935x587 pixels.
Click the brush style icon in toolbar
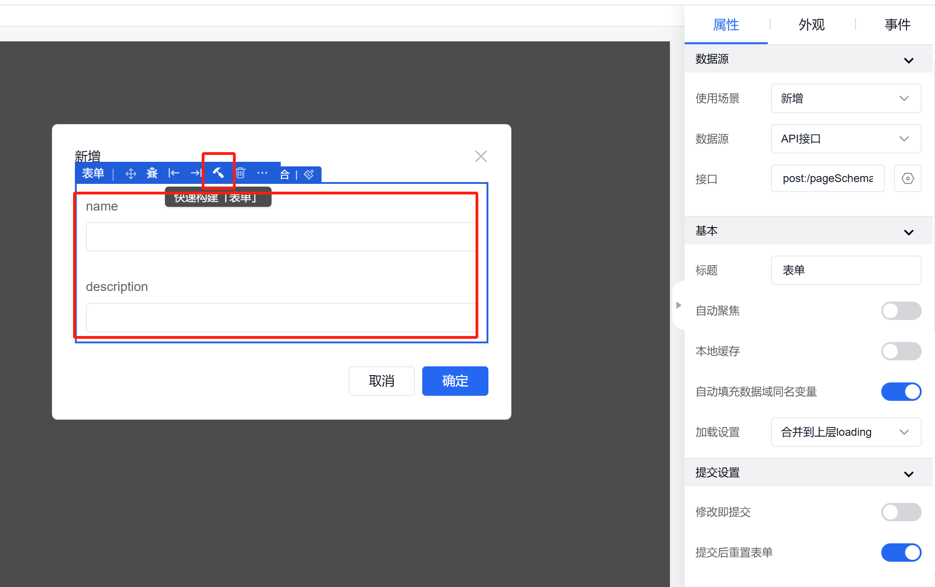point(309,174)
